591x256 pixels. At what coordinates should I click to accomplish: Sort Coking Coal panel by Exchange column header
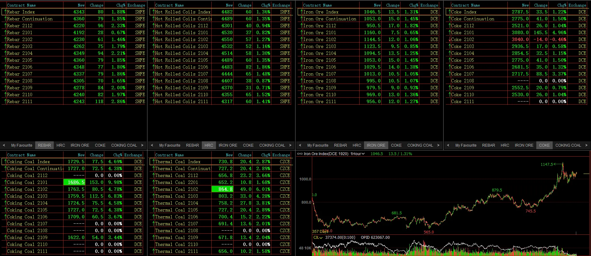133,155
